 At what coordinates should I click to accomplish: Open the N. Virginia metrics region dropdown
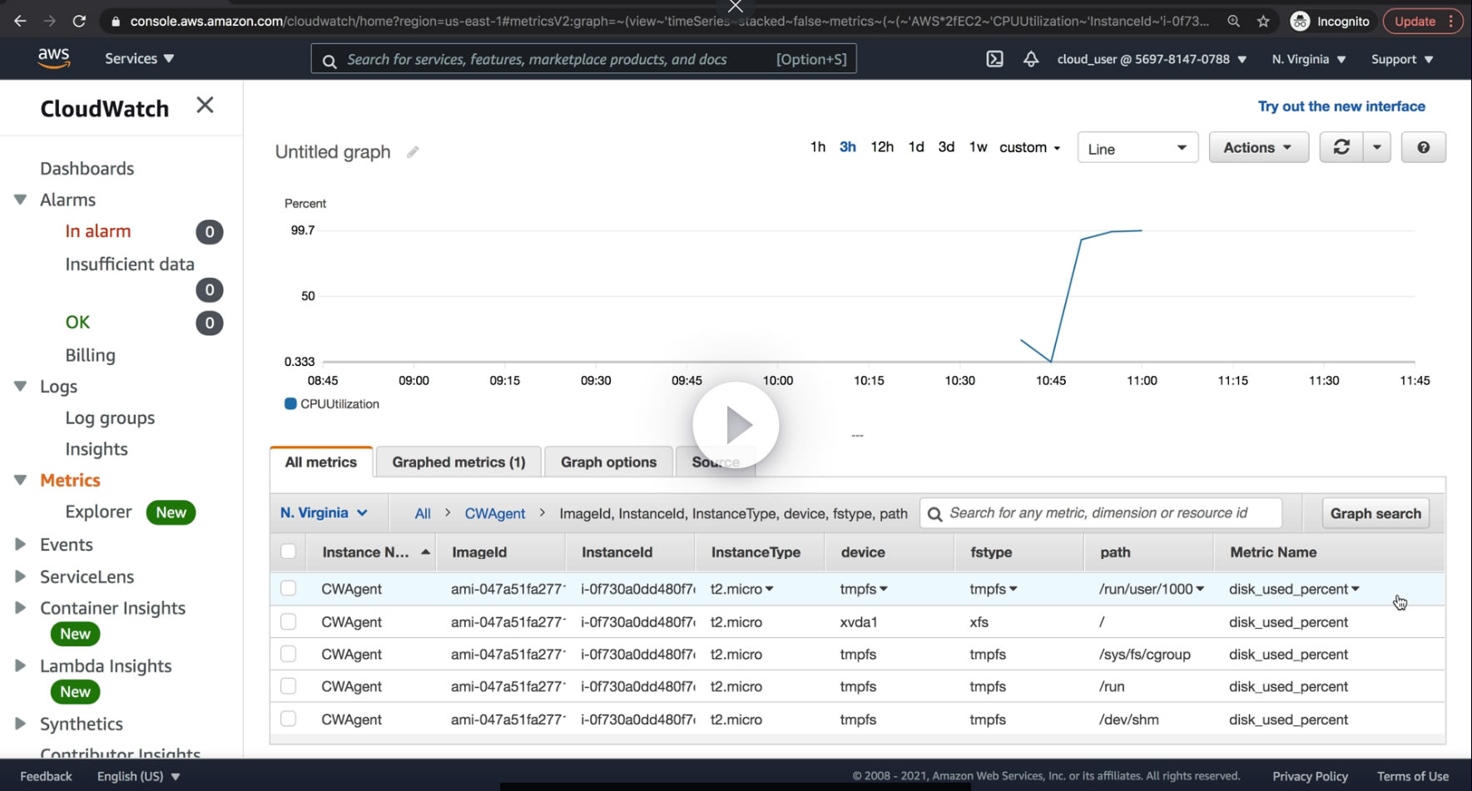(x=324, y=513)
